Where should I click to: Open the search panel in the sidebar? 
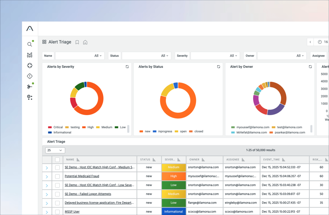pyautogui.click(x=30, y=44)
